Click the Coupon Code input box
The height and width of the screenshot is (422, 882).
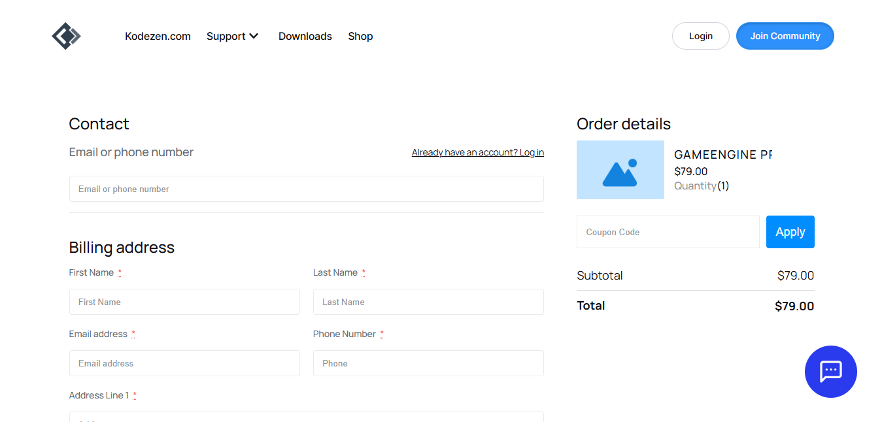pyautogui.click(x=668, y=232)
